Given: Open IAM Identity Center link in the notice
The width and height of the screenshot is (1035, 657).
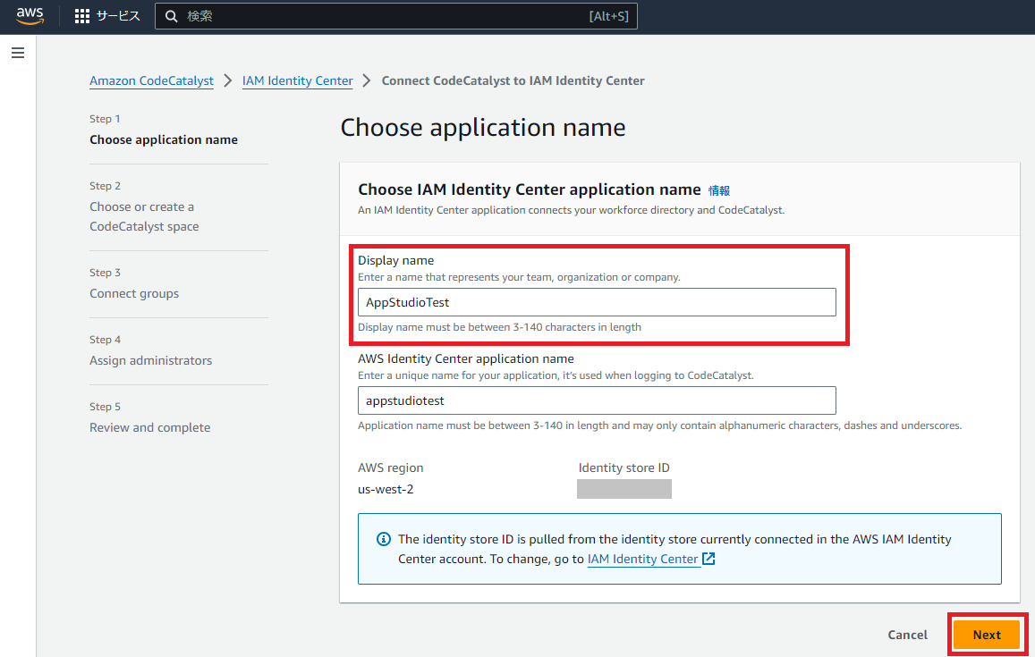Looking at the screenshot, I should click(643, 559).
